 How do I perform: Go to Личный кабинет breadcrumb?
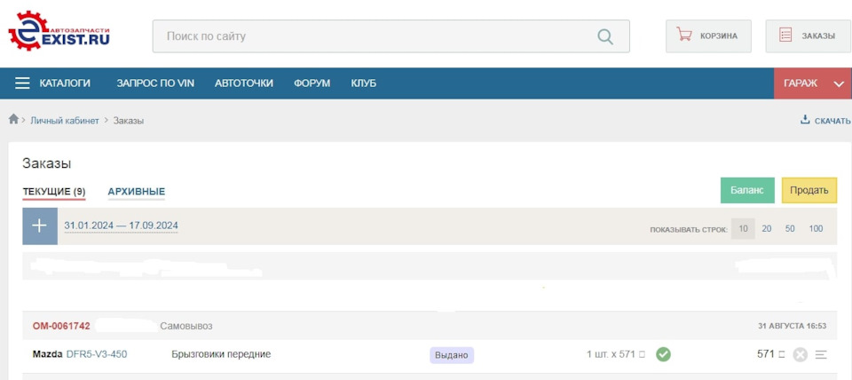point(65,121)
